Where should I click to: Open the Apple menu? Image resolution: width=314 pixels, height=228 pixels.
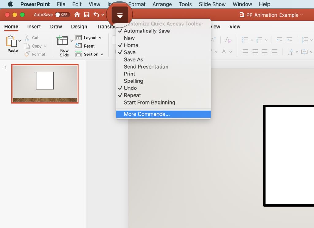tap(10, 4)
